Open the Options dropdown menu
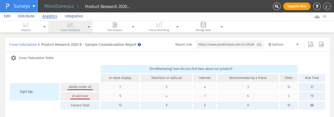Image resolution: width=334 pixels, height=117 pixels. point(283,45)
